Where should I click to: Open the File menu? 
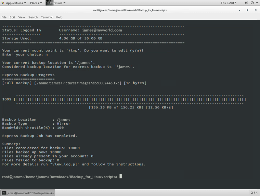[4, 17]
